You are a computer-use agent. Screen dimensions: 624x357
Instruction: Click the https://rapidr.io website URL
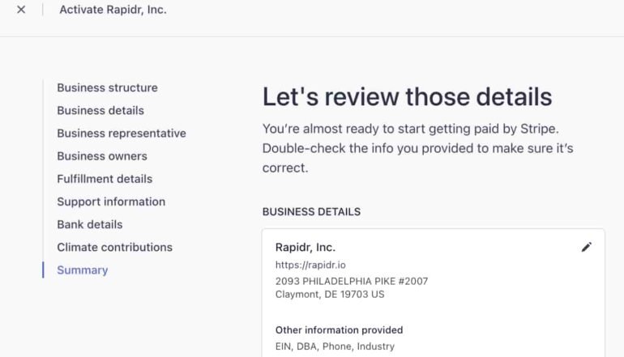(x=311, y=265)
